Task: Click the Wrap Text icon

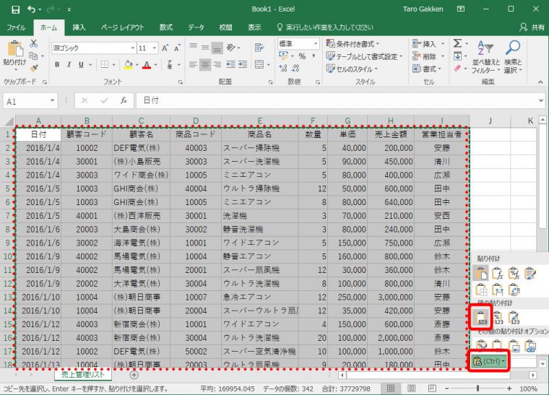Action: pos(259,48)
